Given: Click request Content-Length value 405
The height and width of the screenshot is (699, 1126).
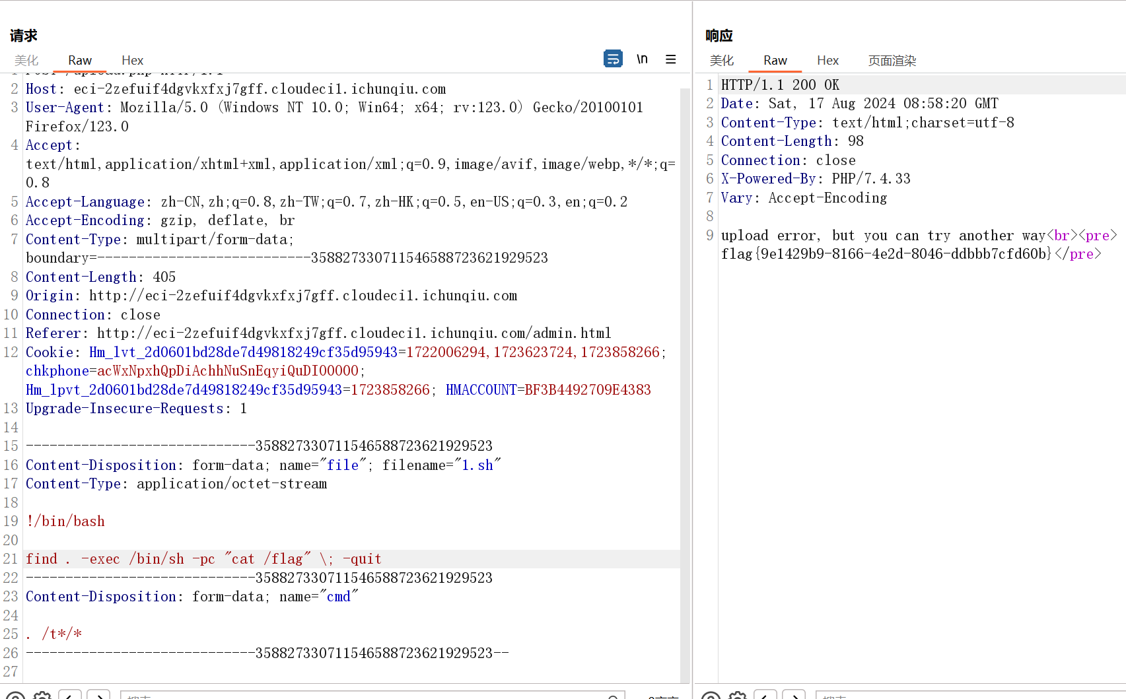Looking at the screenshot, I should [x=164, y=277].
